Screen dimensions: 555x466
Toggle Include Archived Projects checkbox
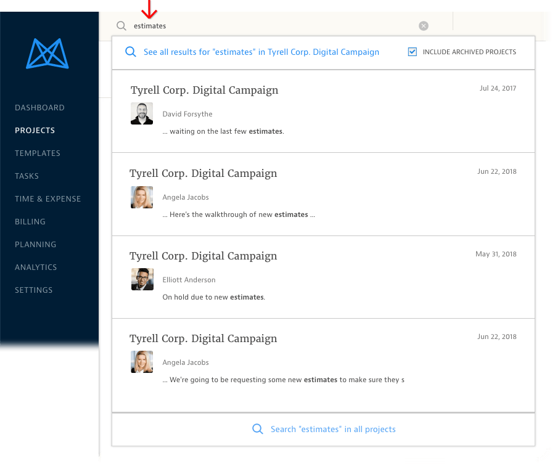(x=413, y=52)
